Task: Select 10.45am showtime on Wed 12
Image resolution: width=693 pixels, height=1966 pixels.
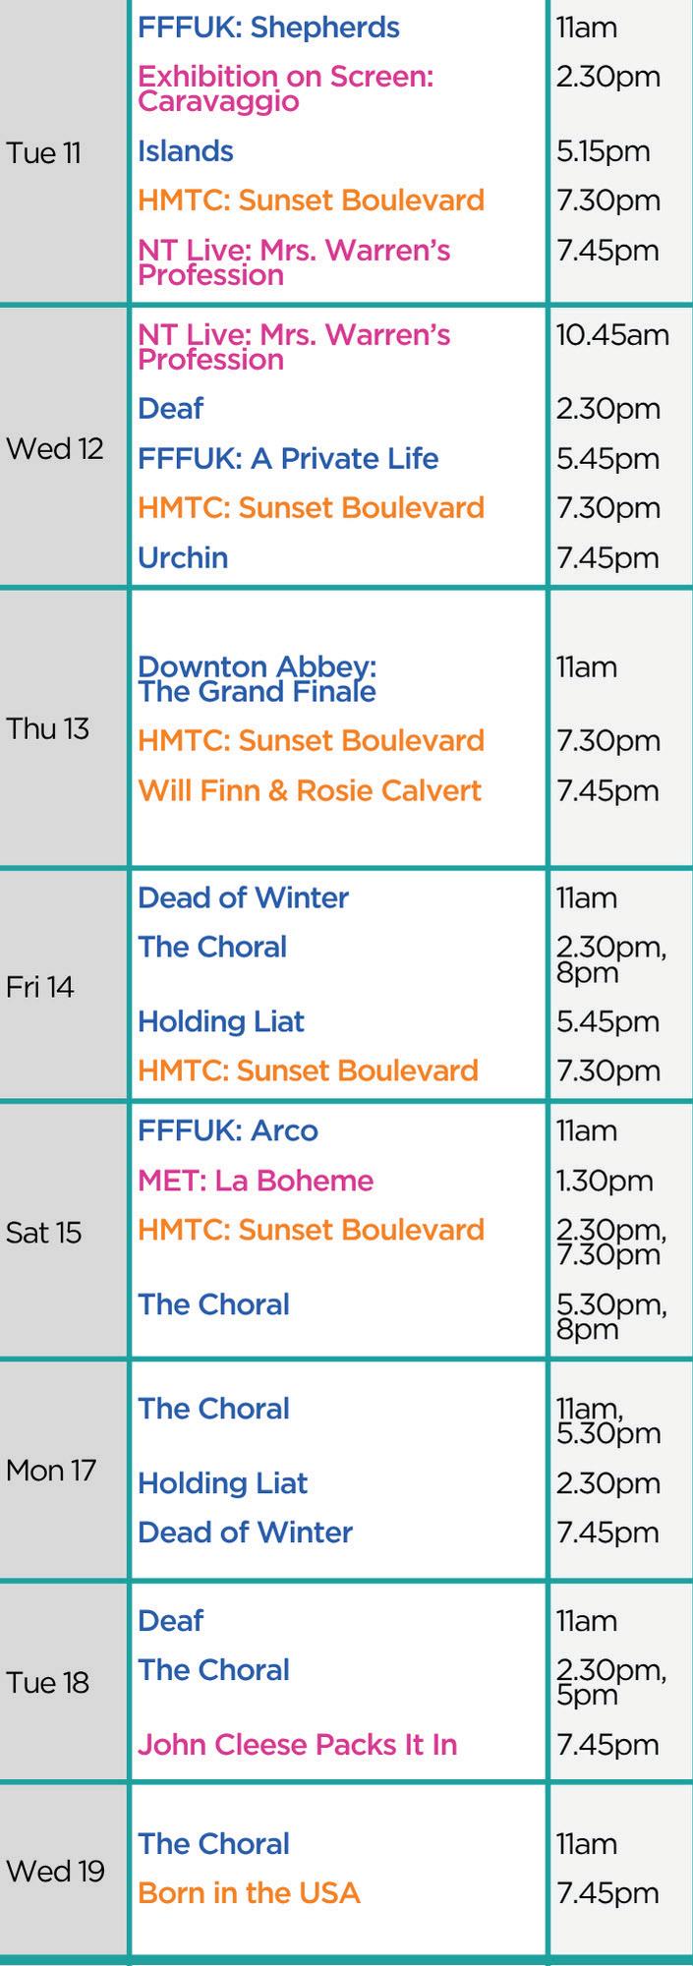Action: (x=612, y=335)
